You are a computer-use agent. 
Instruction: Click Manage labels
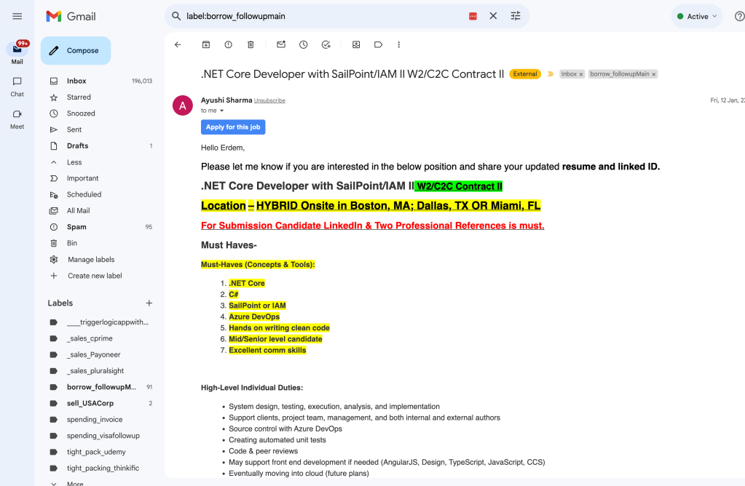(x=91, y=259)
